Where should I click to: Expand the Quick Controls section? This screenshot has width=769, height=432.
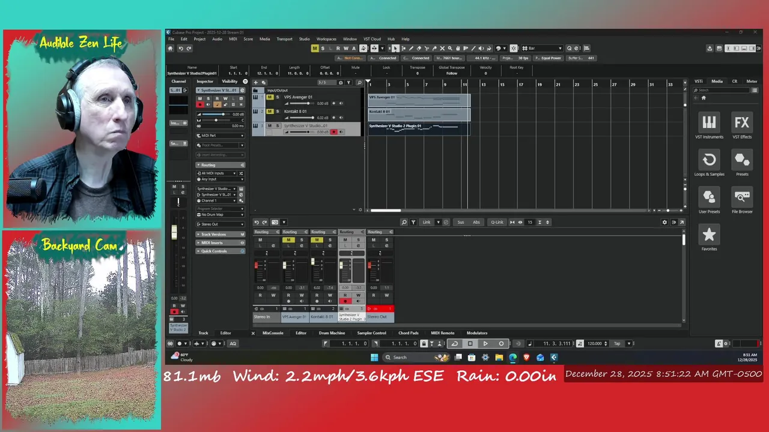220,251
